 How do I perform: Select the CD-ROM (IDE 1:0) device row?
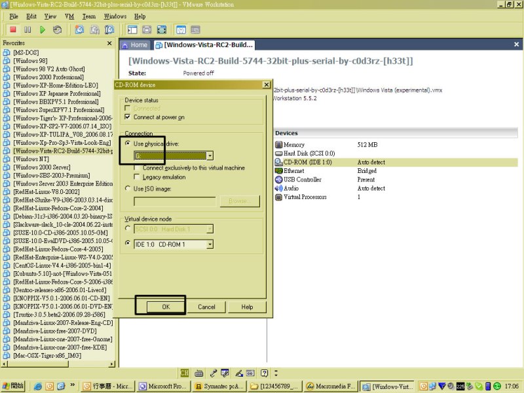pos(396,162)
